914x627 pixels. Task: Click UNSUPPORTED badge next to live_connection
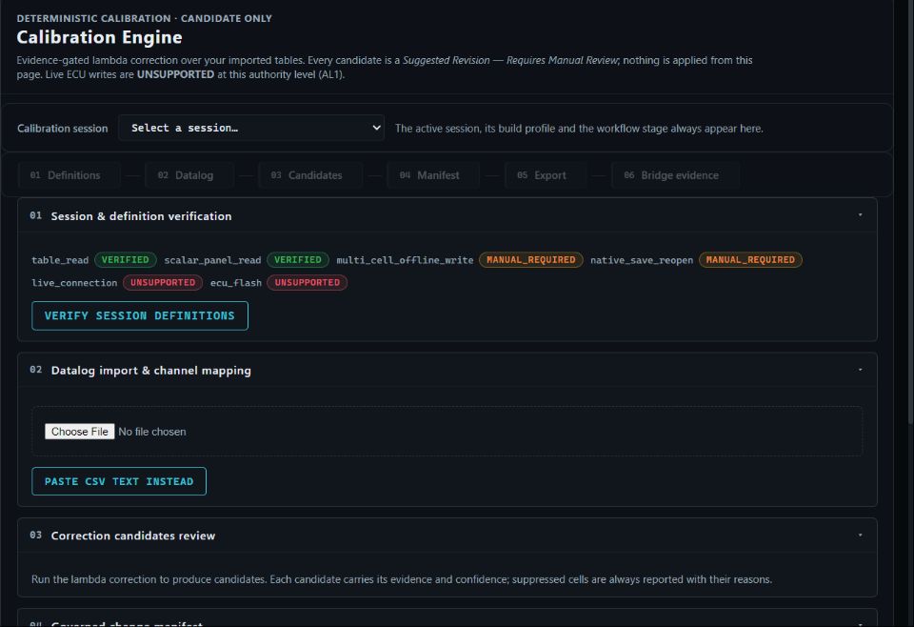[163, 282]
